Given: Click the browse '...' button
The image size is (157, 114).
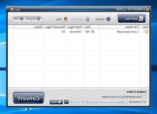Looking at the screenshot, I should tap(66, 102).
